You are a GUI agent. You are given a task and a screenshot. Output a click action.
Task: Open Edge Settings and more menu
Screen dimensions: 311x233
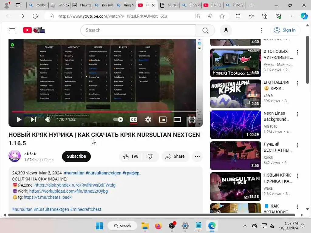[291, 16]
